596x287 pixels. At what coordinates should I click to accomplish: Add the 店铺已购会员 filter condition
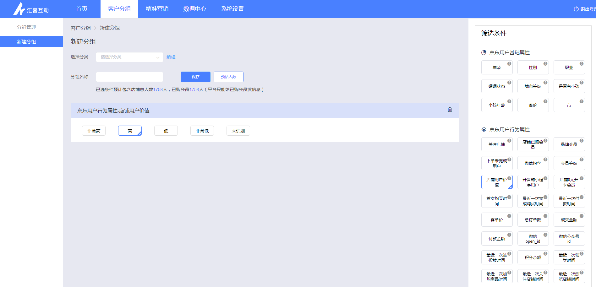click(533, 144)
